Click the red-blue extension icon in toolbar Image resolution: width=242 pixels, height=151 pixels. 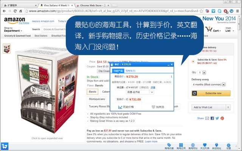pos(207,11)
